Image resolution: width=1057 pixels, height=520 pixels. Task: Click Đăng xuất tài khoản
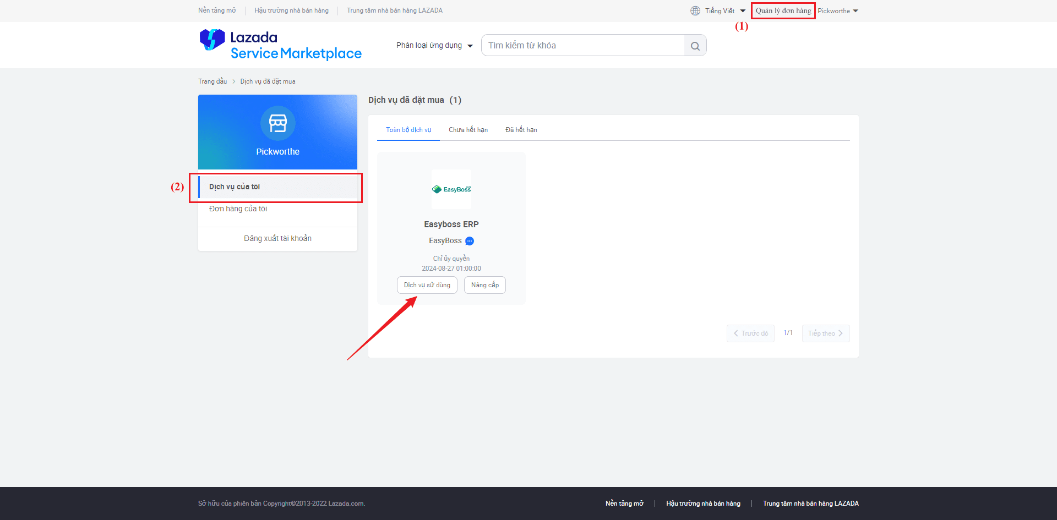[277, 238]
